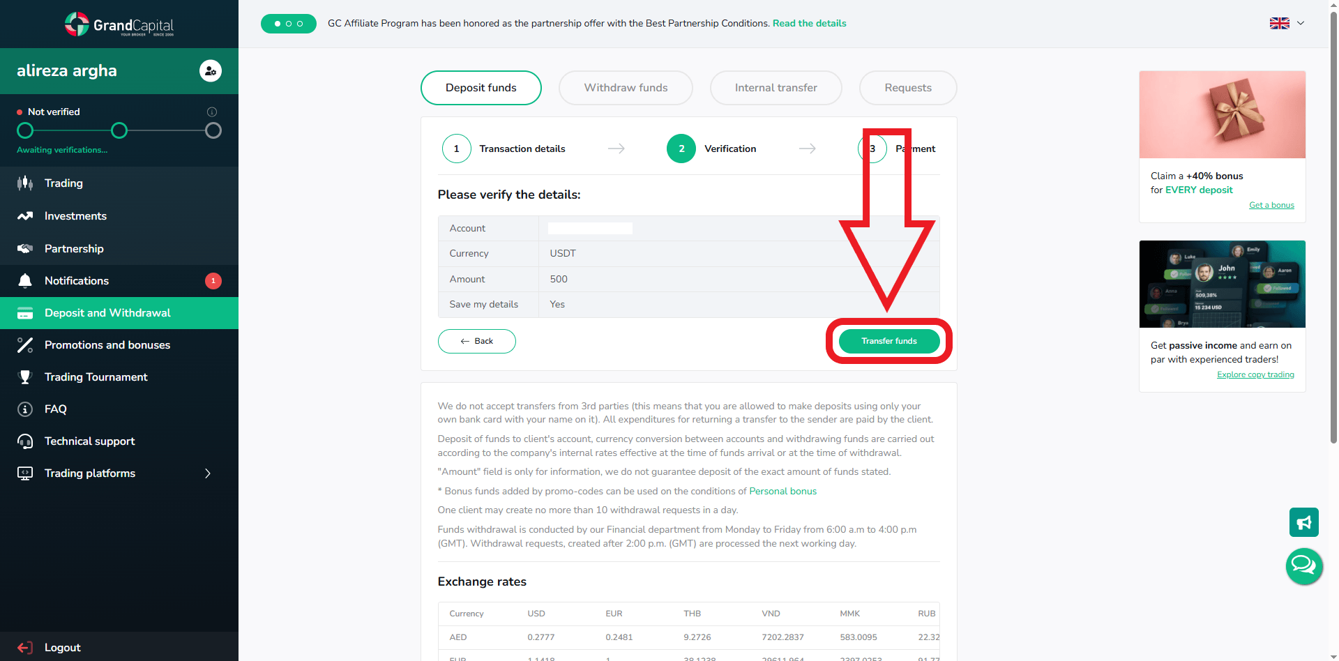The width and height of the screenshot is (1339, 661).
Task: Click the user profile avatar icon
Action: (x=211, y=70)
